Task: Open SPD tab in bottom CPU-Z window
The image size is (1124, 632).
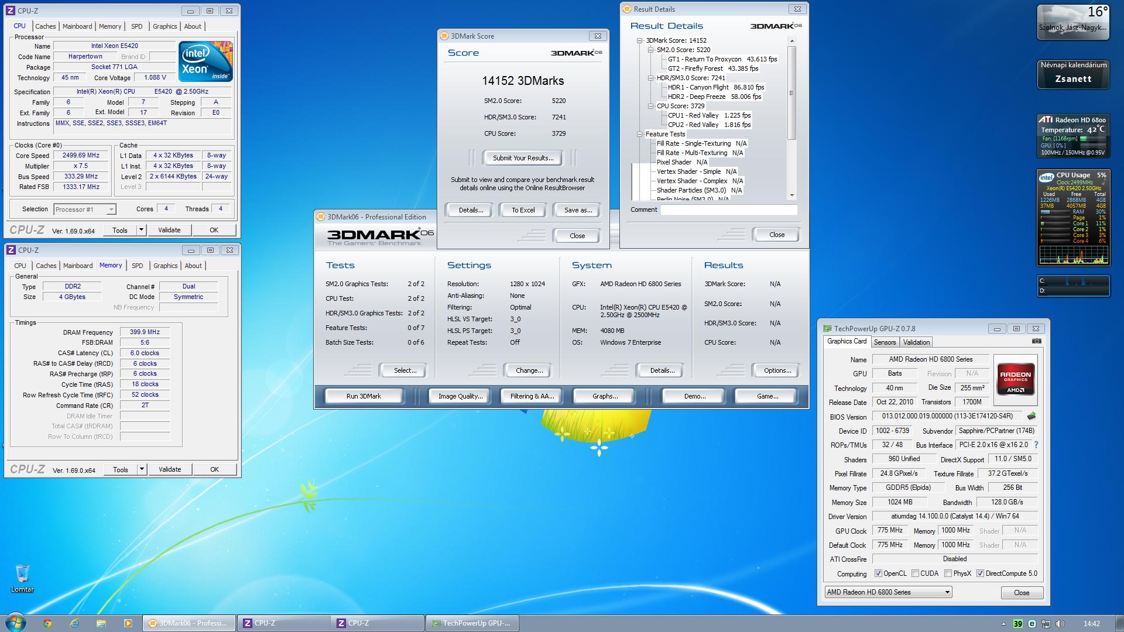Action: (137, 266)
